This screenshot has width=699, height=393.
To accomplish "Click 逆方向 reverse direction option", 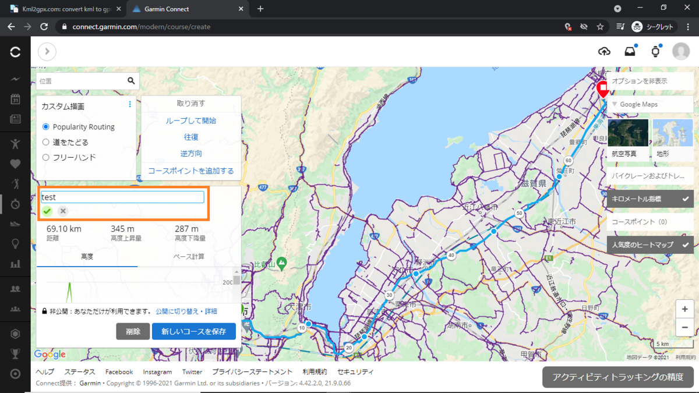I will [191, 154].
